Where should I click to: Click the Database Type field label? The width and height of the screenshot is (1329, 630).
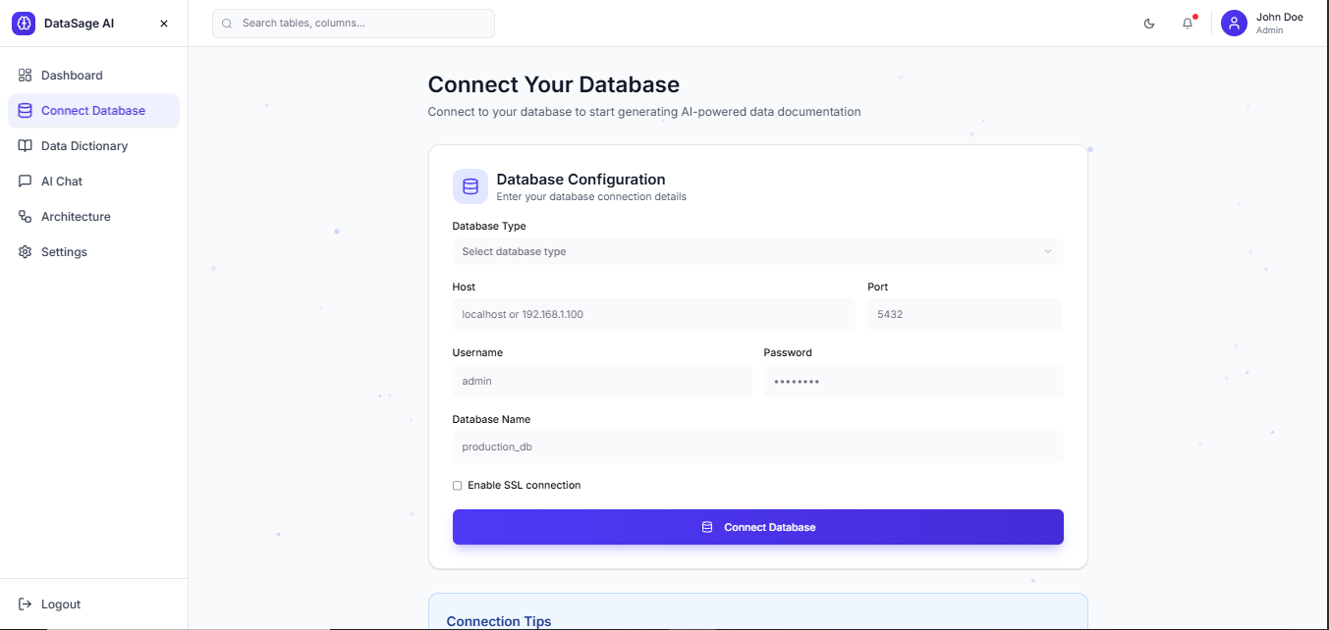pos(489,226)
